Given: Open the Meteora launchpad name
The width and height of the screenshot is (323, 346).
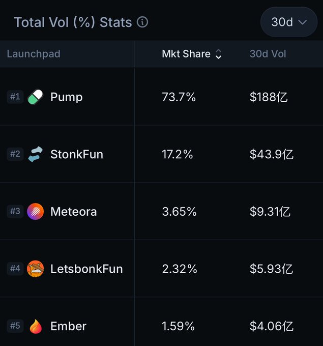Looking at the screenshot, I should point(73,211).
